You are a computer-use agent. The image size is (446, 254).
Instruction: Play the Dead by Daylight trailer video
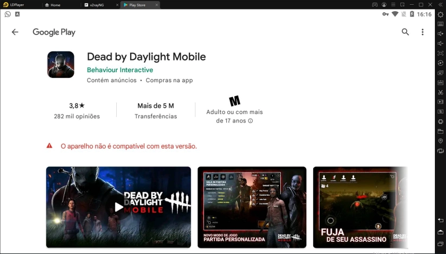118,207
